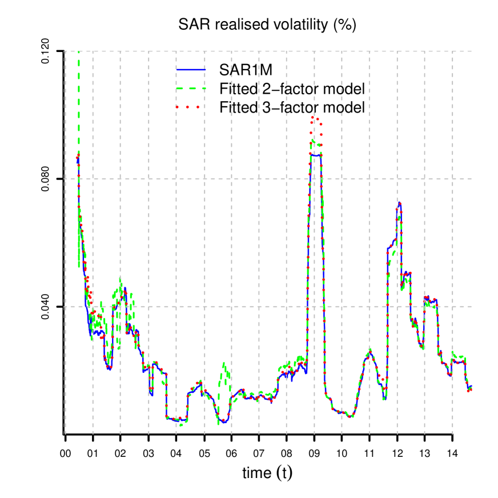Click the chart title 'SAR realised volatility (%)'
The image size is (498, 498).
click(267, 25)
